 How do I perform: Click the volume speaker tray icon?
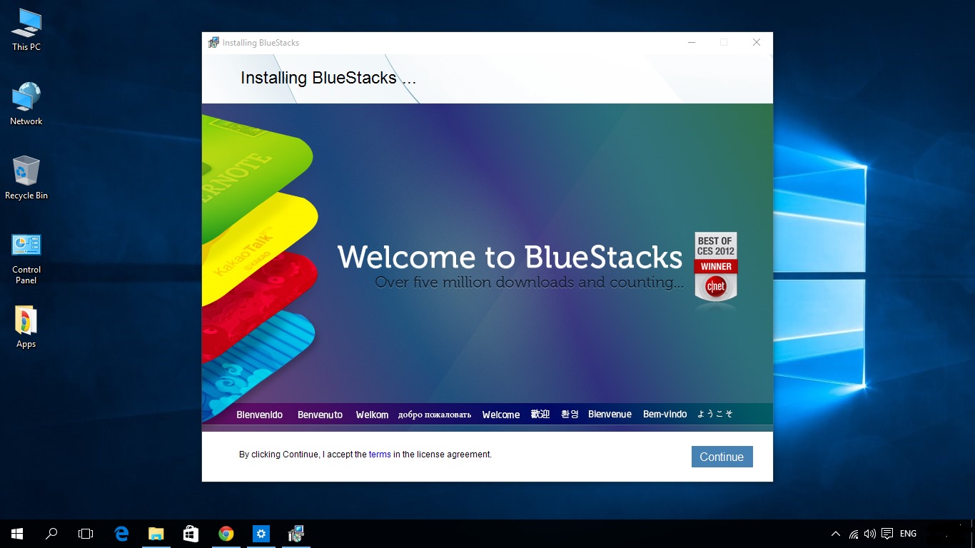pos(869,534)
